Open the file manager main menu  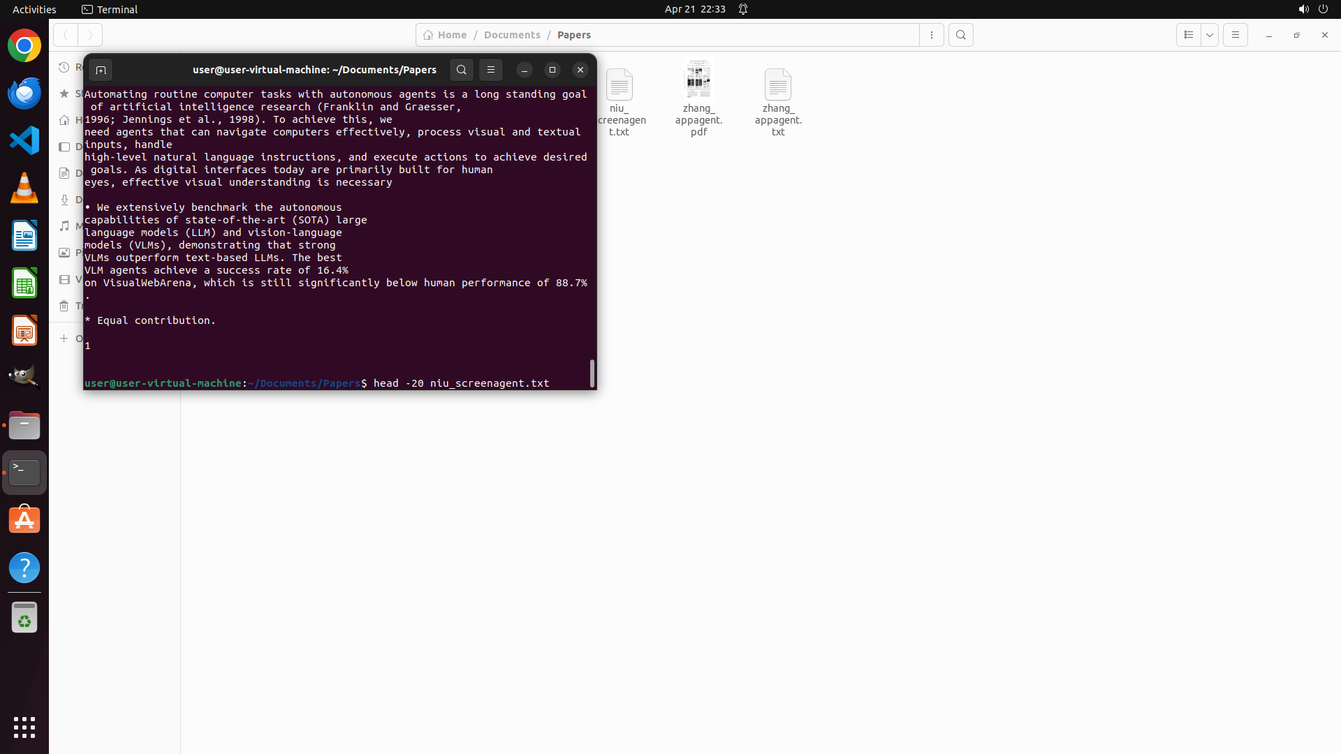(1236, 35)
